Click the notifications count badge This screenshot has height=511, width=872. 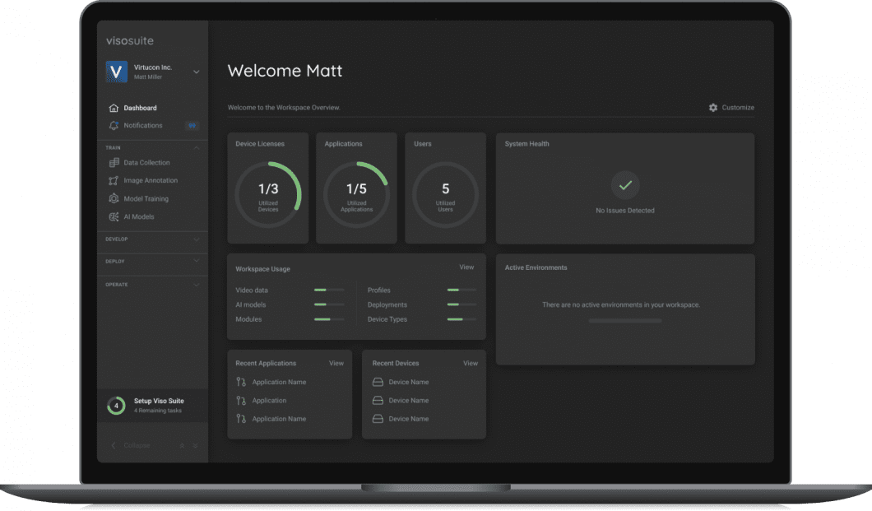pyautogui.click(x=192, y=126)
